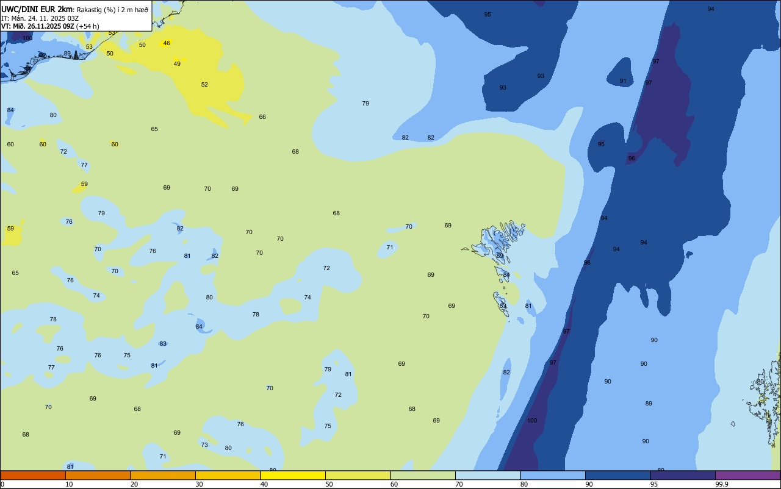Screen dimensions: 781x489
Task: Click the humidity value 52 on the map
Action: pyautogui.click(x=204, y=85)
